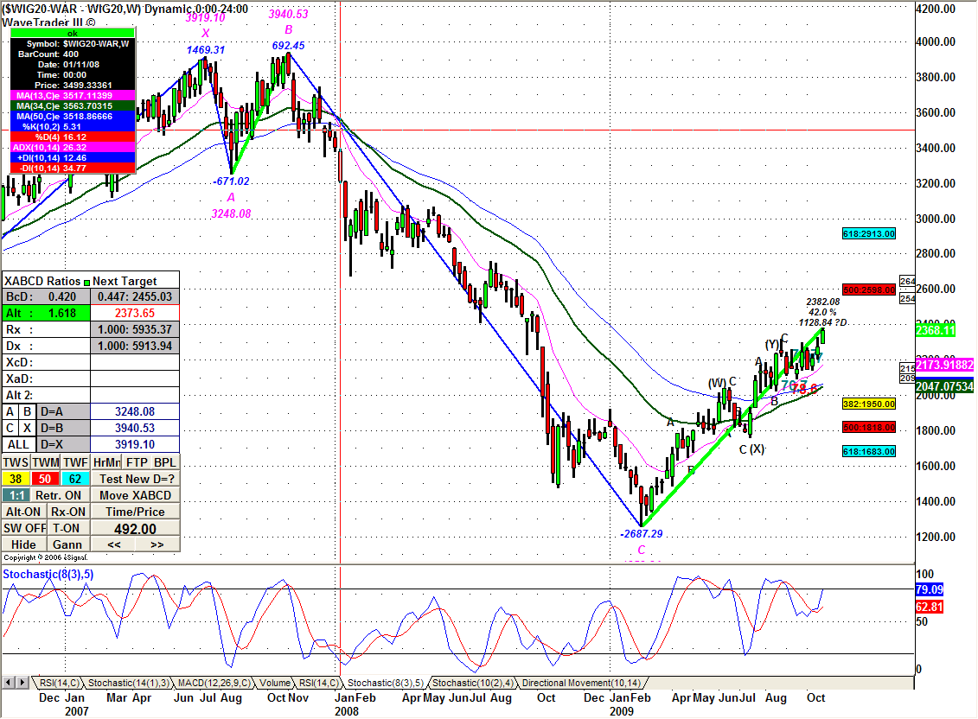Click the right tab scroll arrow
Image resolution: width=978 pixels, height=719 pixels.
[21, 683]
